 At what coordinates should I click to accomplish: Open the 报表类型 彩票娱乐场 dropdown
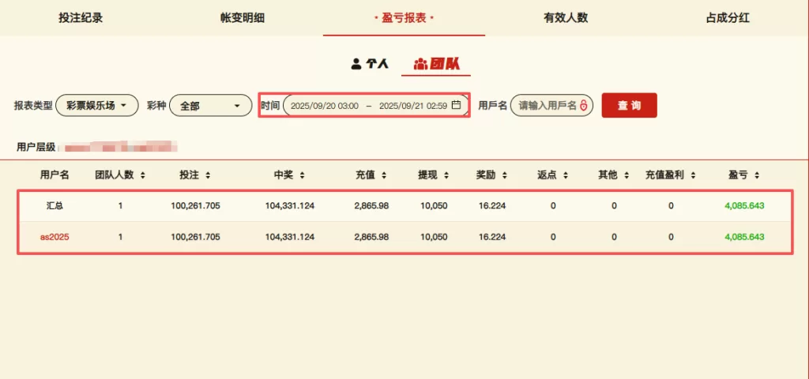point(96,105)
